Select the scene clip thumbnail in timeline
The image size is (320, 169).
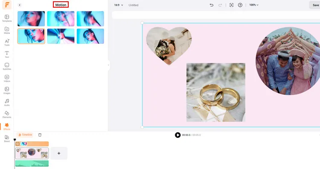click(32, 153)
